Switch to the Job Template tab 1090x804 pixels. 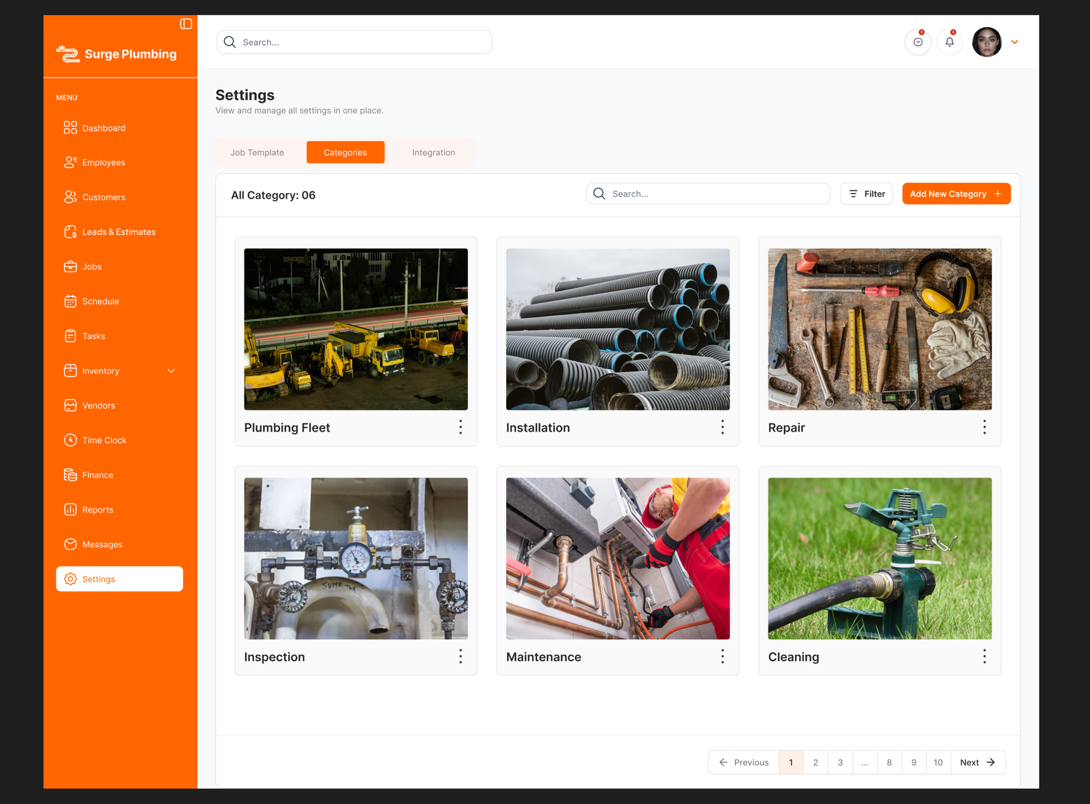click(x=257, y=152)
